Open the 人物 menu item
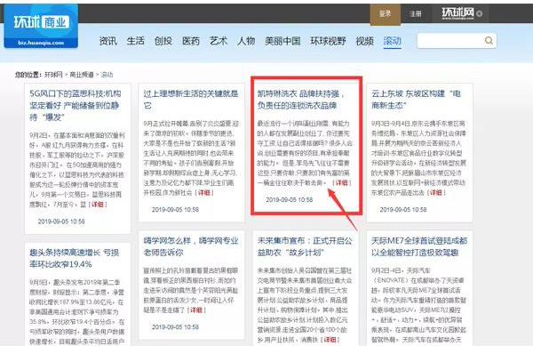Image resolution: width=533 pixels, height=346 pixels. tap(246, 41)
